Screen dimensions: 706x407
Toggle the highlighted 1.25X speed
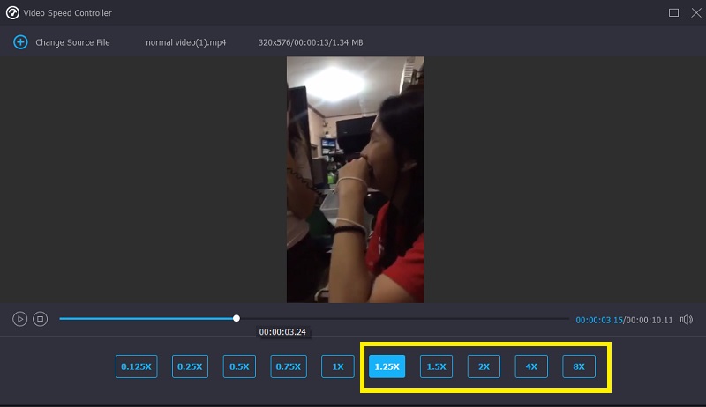coord(387,366)
